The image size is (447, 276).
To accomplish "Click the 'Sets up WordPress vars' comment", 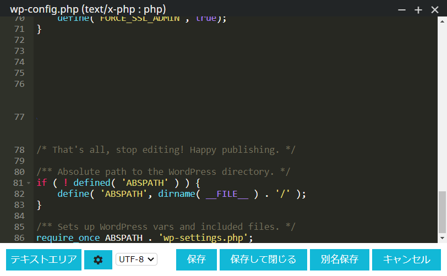I will click(x=166, y=227).
